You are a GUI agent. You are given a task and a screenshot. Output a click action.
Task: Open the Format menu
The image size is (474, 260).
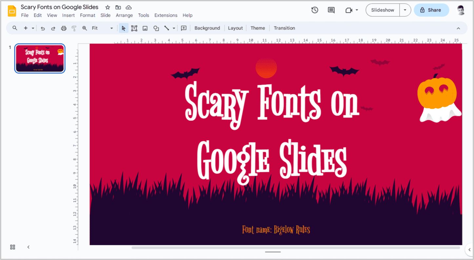pos(88,15)
